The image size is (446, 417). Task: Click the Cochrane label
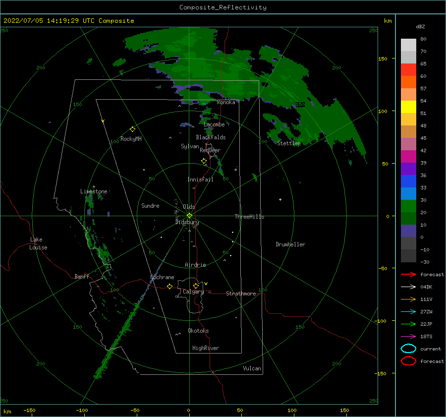(x=162, y=277)
